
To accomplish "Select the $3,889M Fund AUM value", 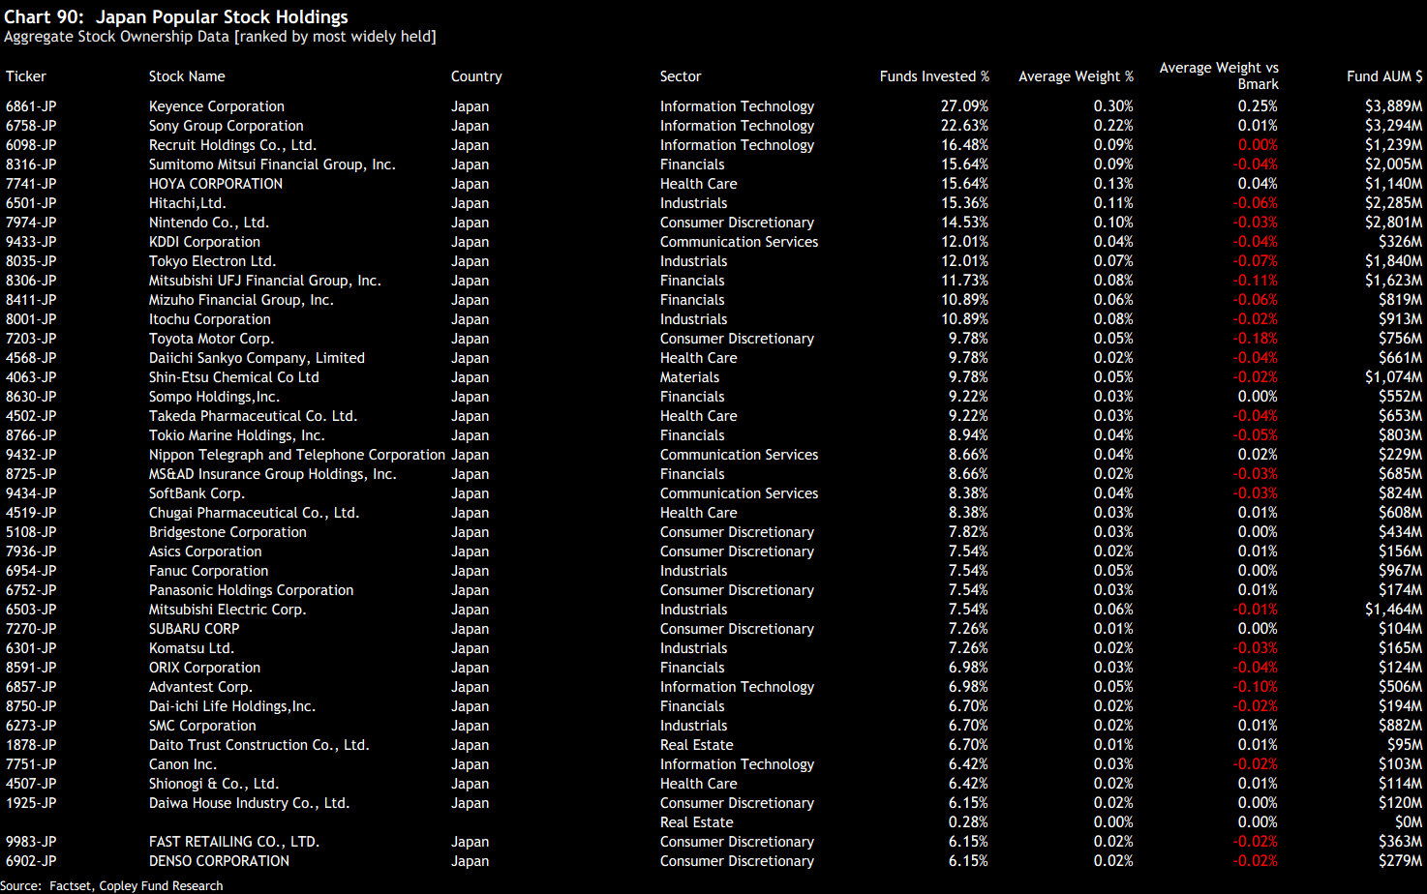I will [x=1393, y=106].
